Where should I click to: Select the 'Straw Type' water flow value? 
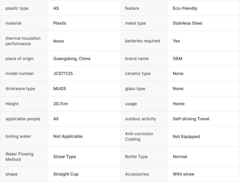click(64, 156)
